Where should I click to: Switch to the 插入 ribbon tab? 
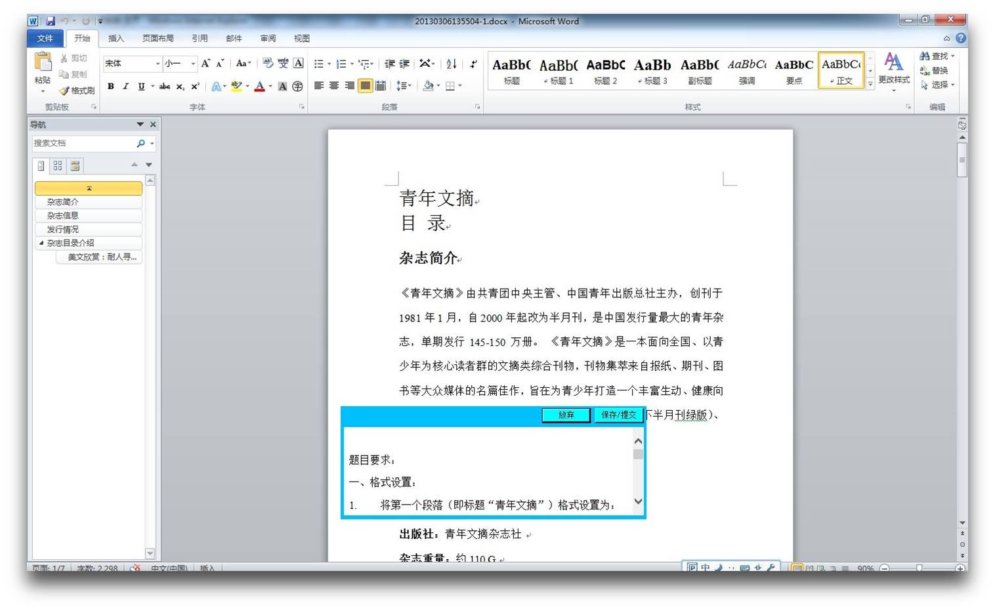click(116, 38)
